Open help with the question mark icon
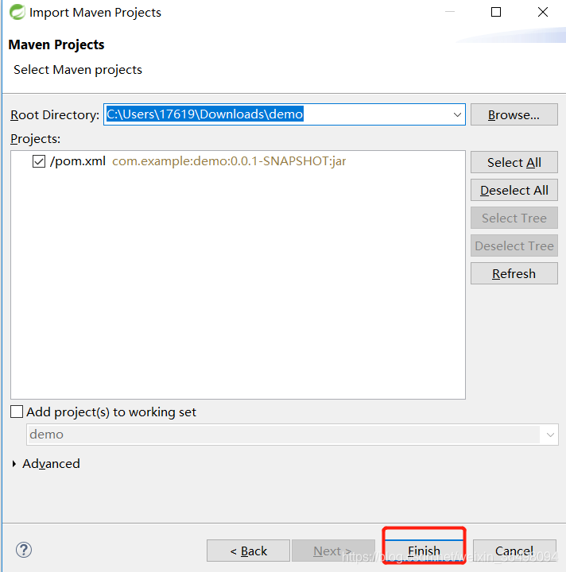 [24, 550]
